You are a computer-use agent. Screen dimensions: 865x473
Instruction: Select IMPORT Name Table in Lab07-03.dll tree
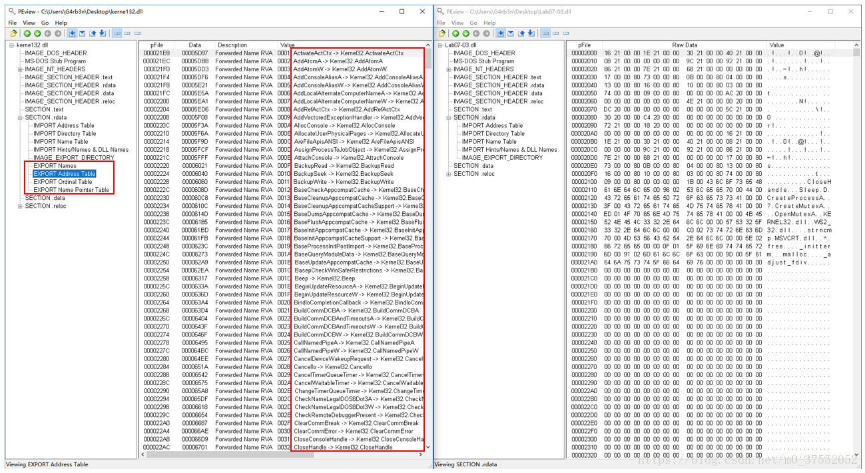[489, 141]
